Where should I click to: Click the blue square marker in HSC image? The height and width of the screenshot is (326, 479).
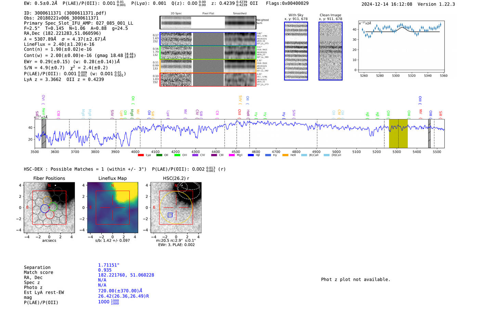pos(170,215)
